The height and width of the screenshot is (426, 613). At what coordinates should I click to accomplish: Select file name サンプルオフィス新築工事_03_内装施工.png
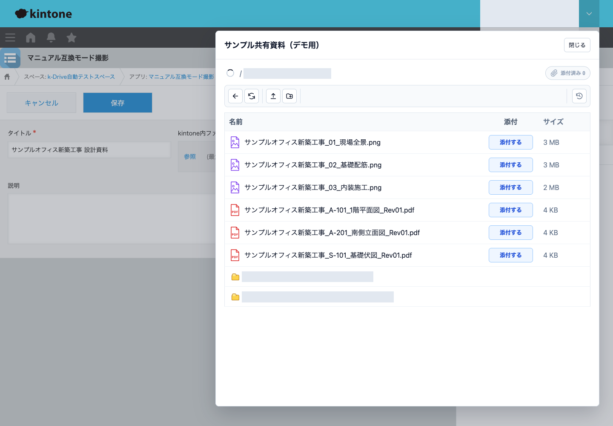click(x=313, y=187)
